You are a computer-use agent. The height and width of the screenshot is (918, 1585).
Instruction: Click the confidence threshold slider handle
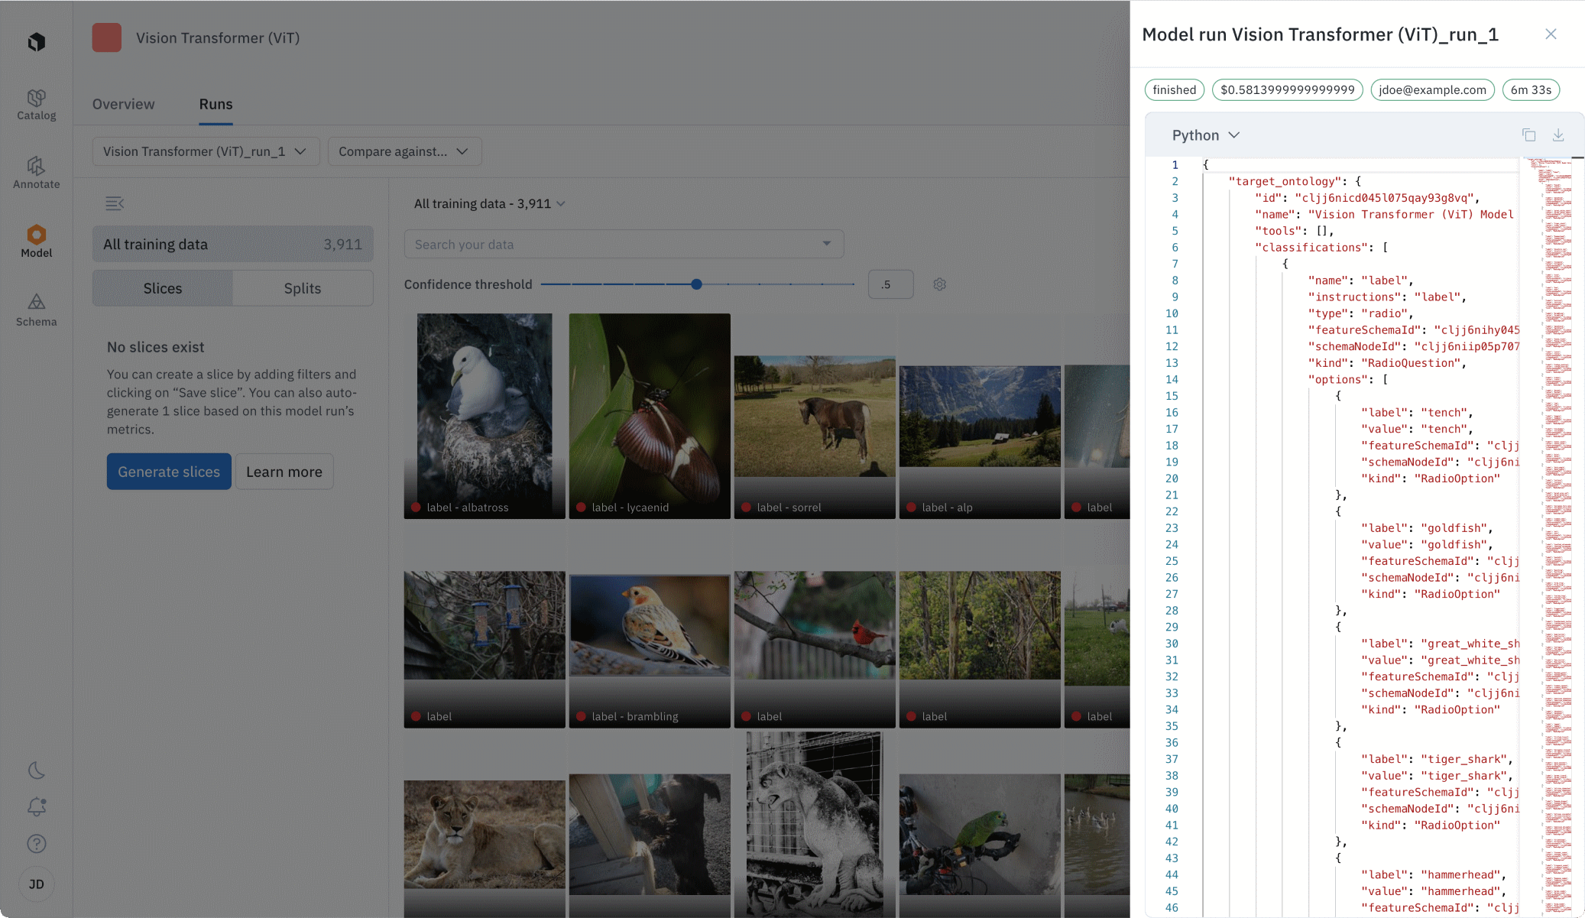click(x=696, y=284)
